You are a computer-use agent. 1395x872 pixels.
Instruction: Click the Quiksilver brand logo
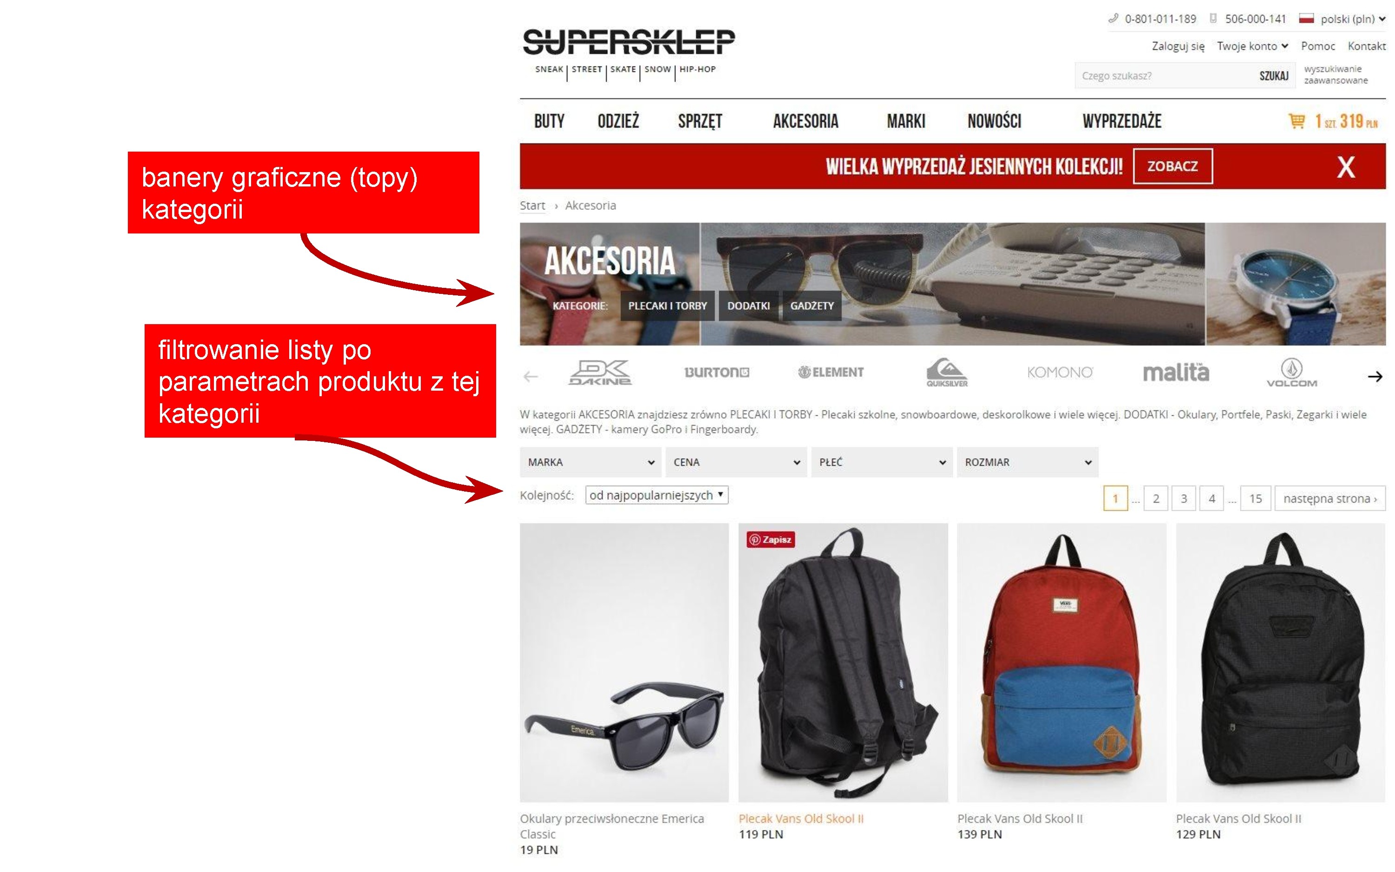[947, 373]
